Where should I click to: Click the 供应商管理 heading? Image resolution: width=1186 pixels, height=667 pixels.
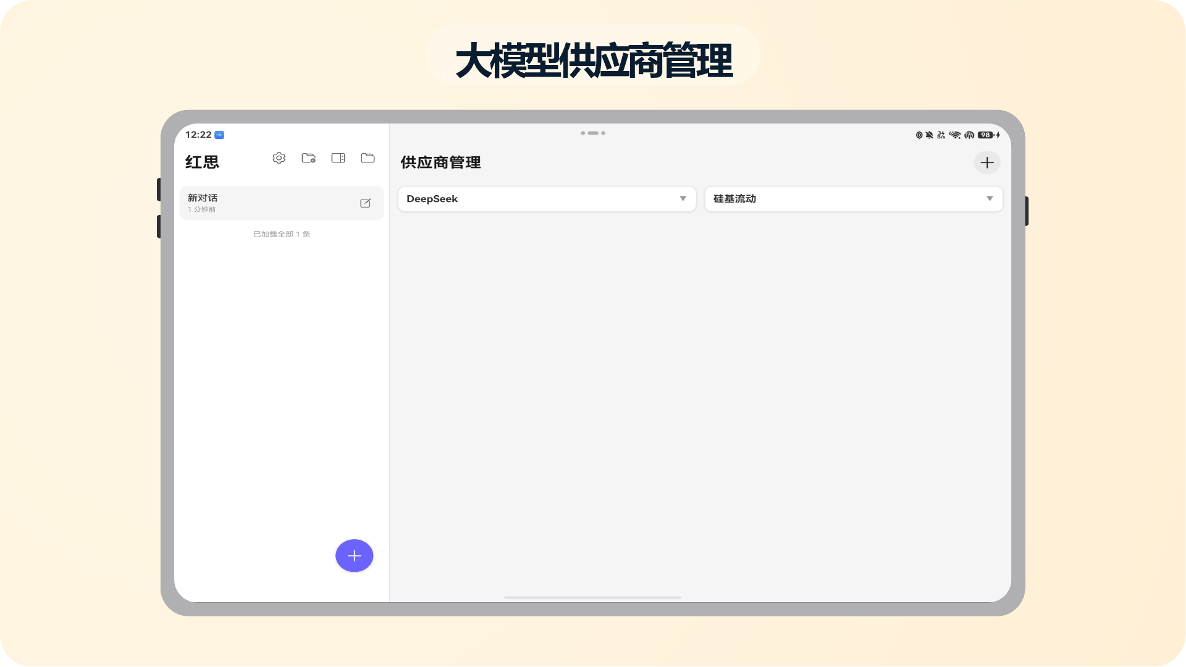440,162
